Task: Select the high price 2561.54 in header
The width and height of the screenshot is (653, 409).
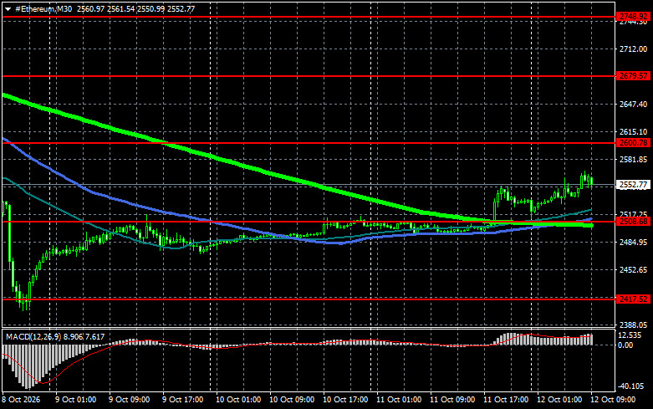Action: 120,8
